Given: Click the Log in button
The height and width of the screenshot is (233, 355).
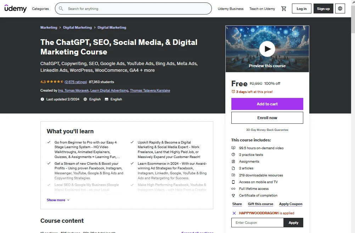Looking at the screenshot, I should 302,8.
